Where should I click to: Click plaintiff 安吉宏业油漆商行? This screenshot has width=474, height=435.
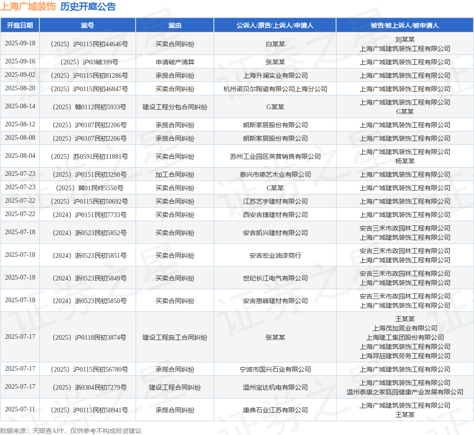(x=275, y=256)
